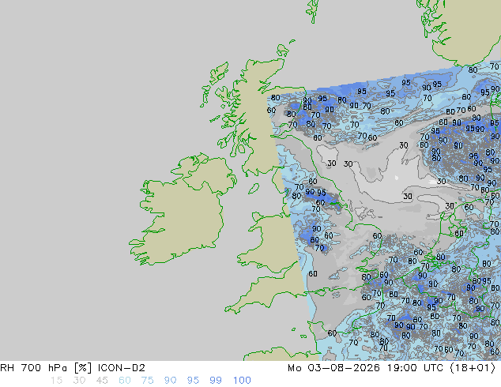Select legend value 15 in the color scale
Viewport: 501px width, 387px height.
57,381
